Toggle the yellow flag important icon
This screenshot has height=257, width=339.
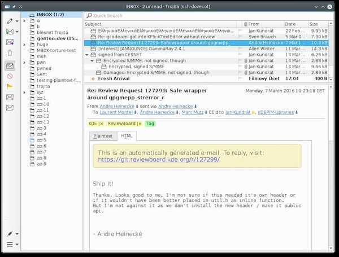tap(10, 86)
